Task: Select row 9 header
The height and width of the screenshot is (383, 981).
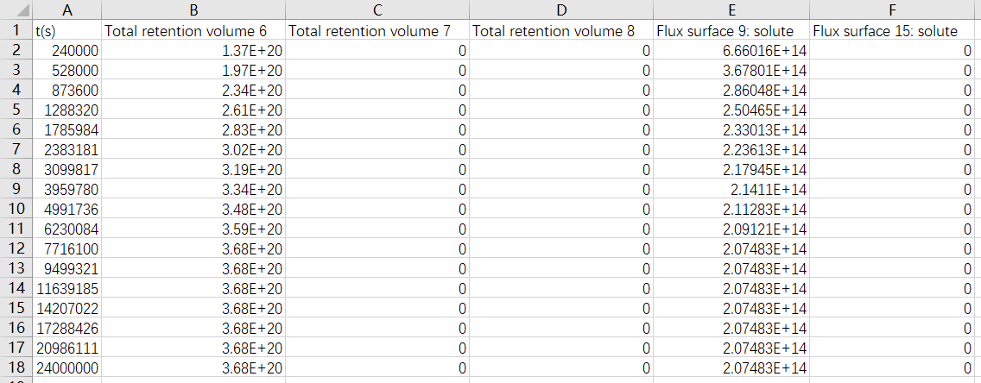Action: pos(16,189)
